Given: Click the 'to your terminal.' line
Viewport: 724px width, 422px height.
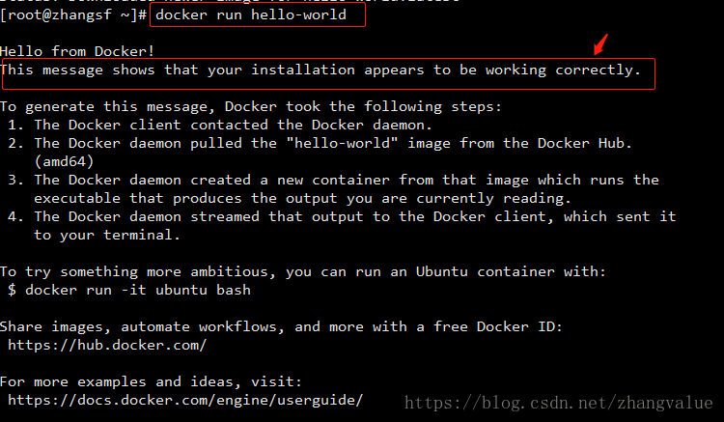Looking at the screenshot, I should [x=106, y=235].
